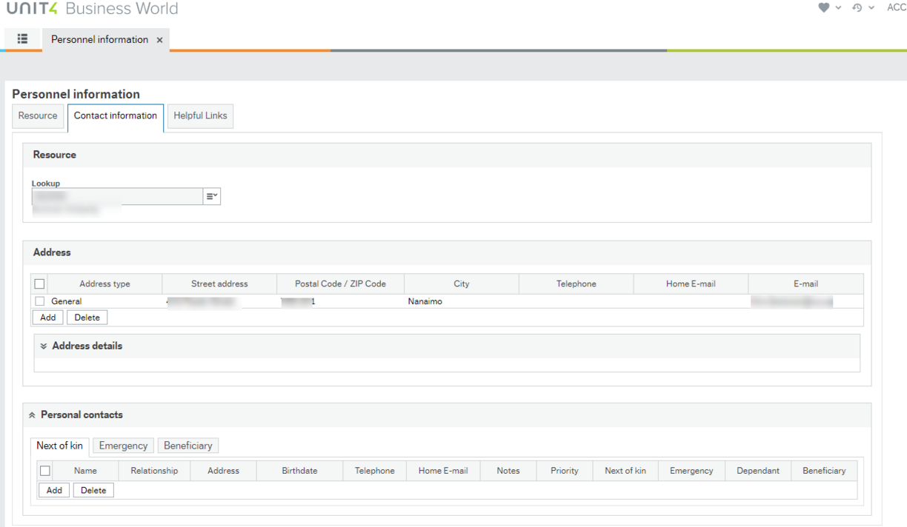Open the Beneficiary contacts tab
907x527 pixels.
(187, 446)
